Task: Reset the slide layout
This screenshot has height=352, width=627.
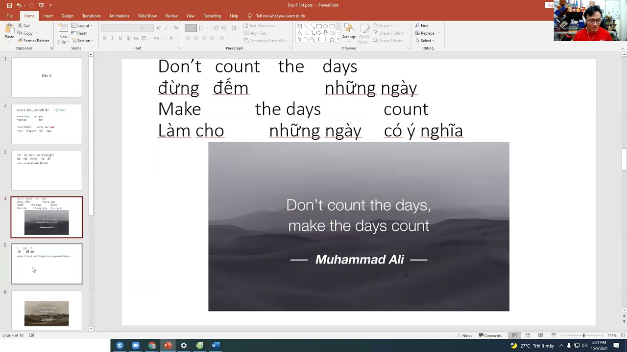Action: coord(79,33)
